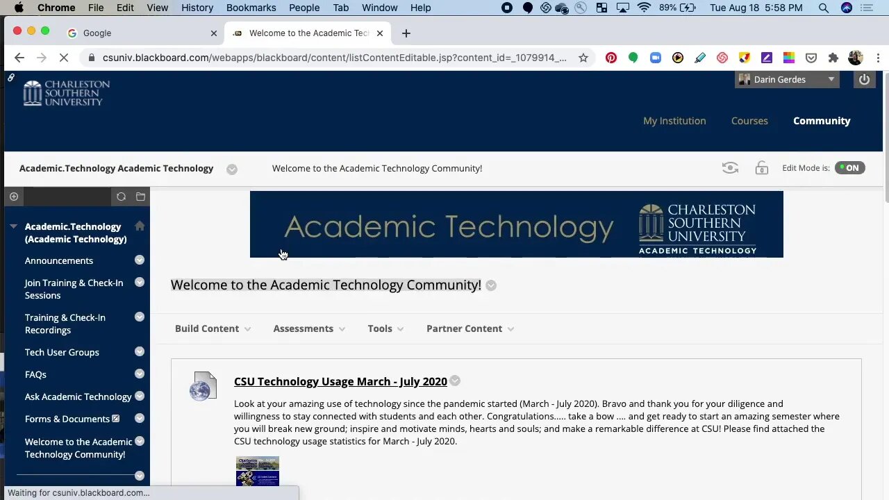Open Ask Academic Technology link
889x500 pixels.
point(78,397)
